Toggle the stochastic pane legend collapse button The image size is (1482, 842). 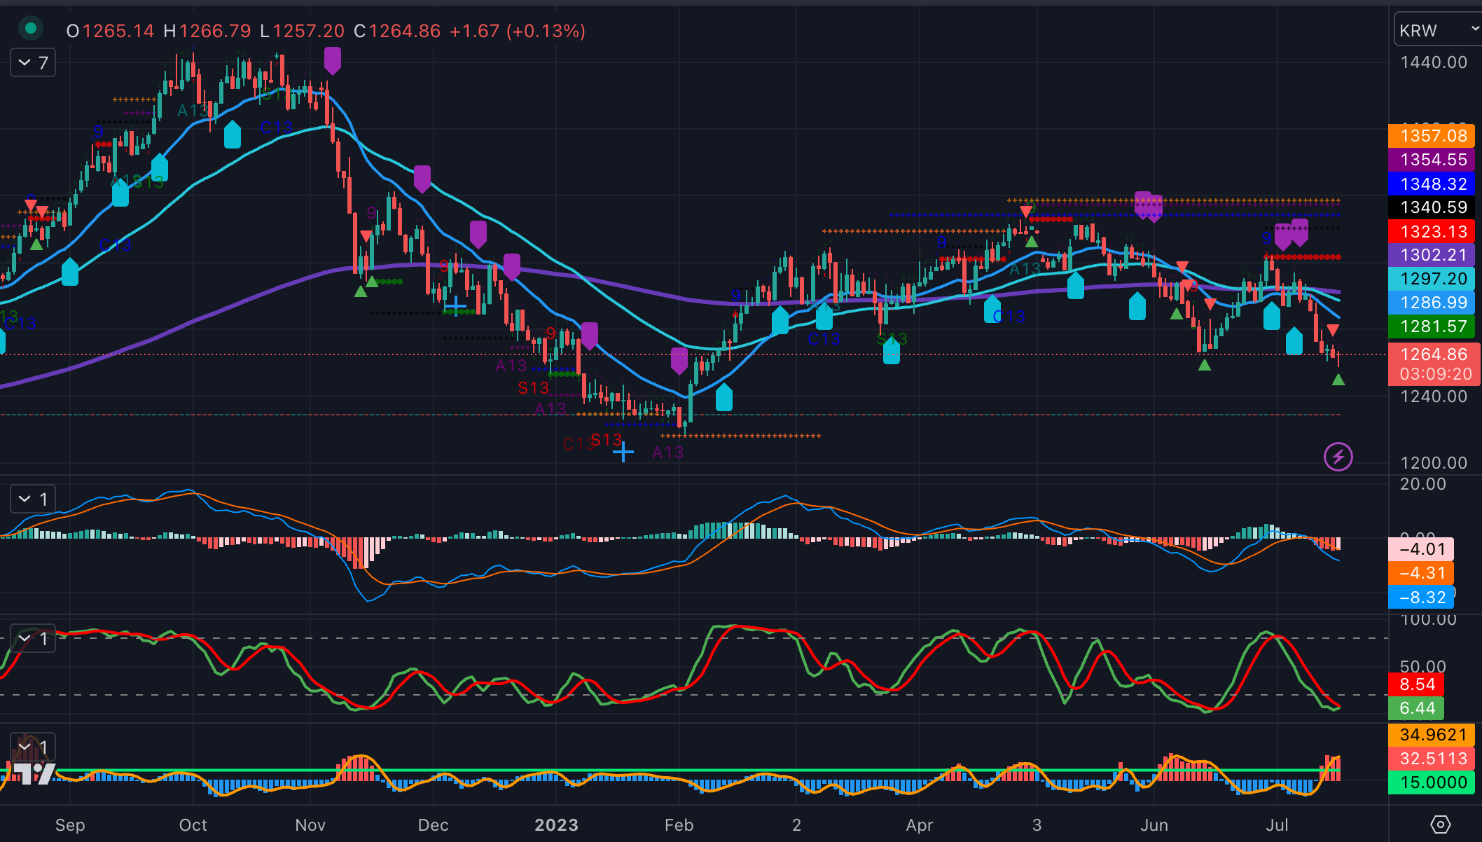point(25,639)
